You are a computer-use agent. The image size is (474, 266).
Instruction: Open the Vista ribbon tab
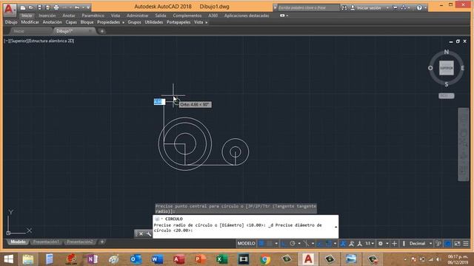coord(116,16)
